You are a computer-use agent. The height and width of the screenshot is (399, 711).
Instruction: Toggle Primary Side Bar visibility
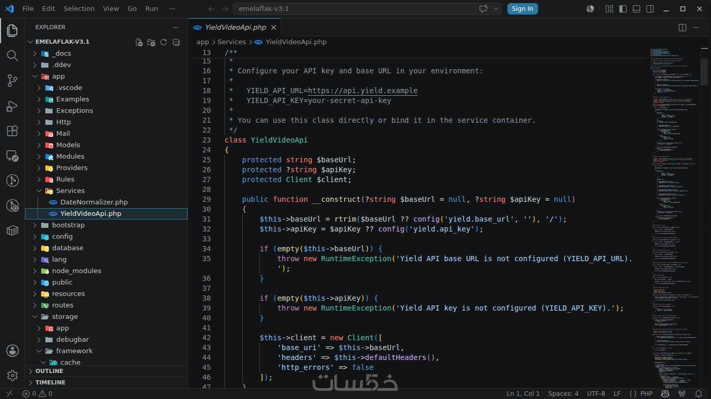tap(623, 8)
